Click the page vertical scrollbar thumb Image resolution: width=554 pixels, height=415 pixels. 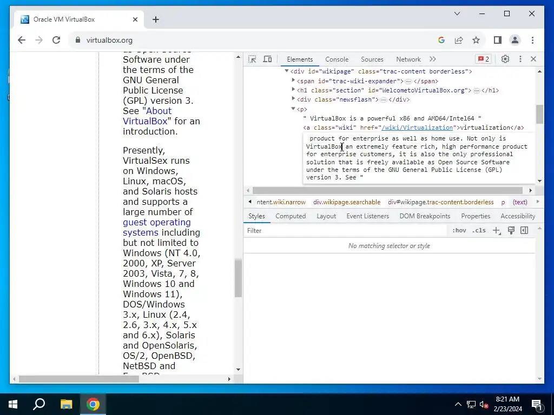click(x=238, y=278)
